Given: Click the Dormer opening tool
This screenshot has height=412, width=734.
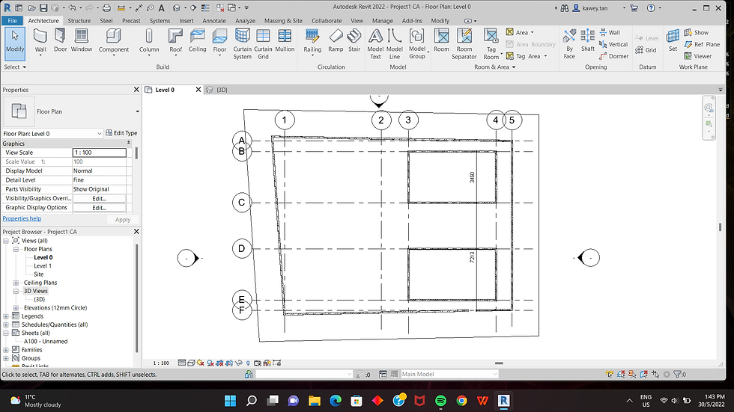Looking at the screenshot, I should (x=613, y=56).
